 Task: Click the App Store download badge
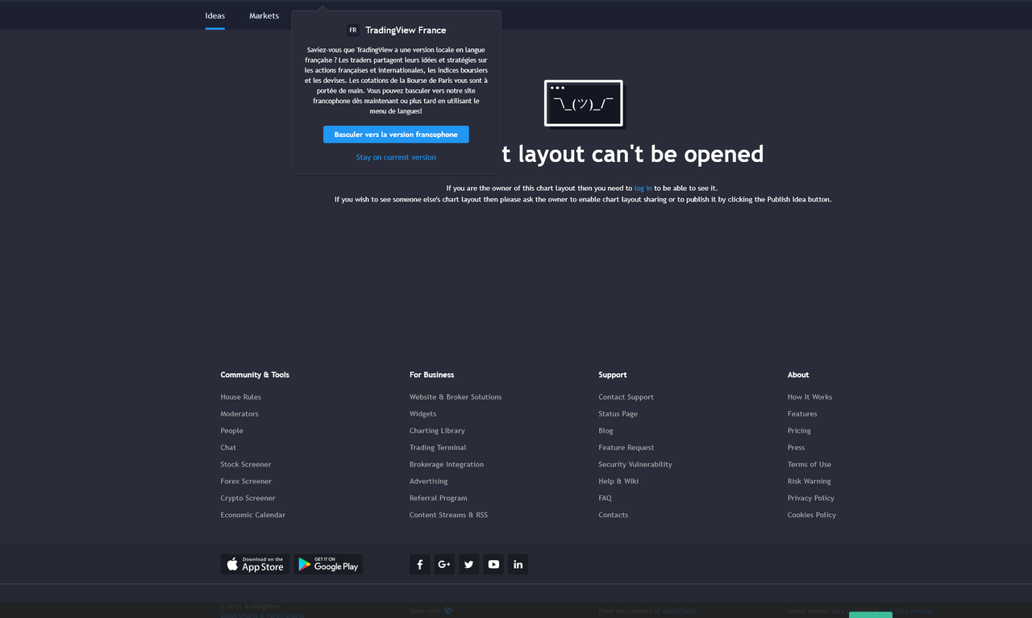click(255, 564)
